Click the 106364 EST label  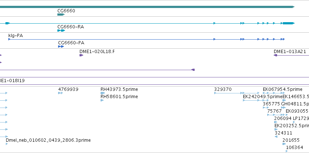pyautogui.click(x=294, y=148)
